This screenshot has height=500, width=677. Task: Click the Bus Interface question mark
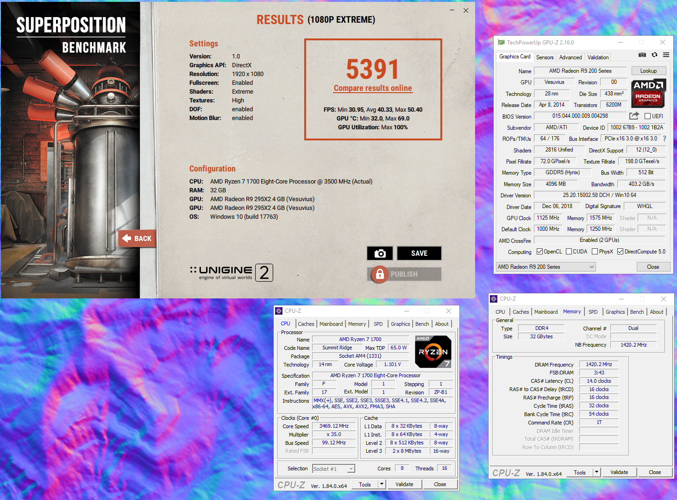click(664, 139)
